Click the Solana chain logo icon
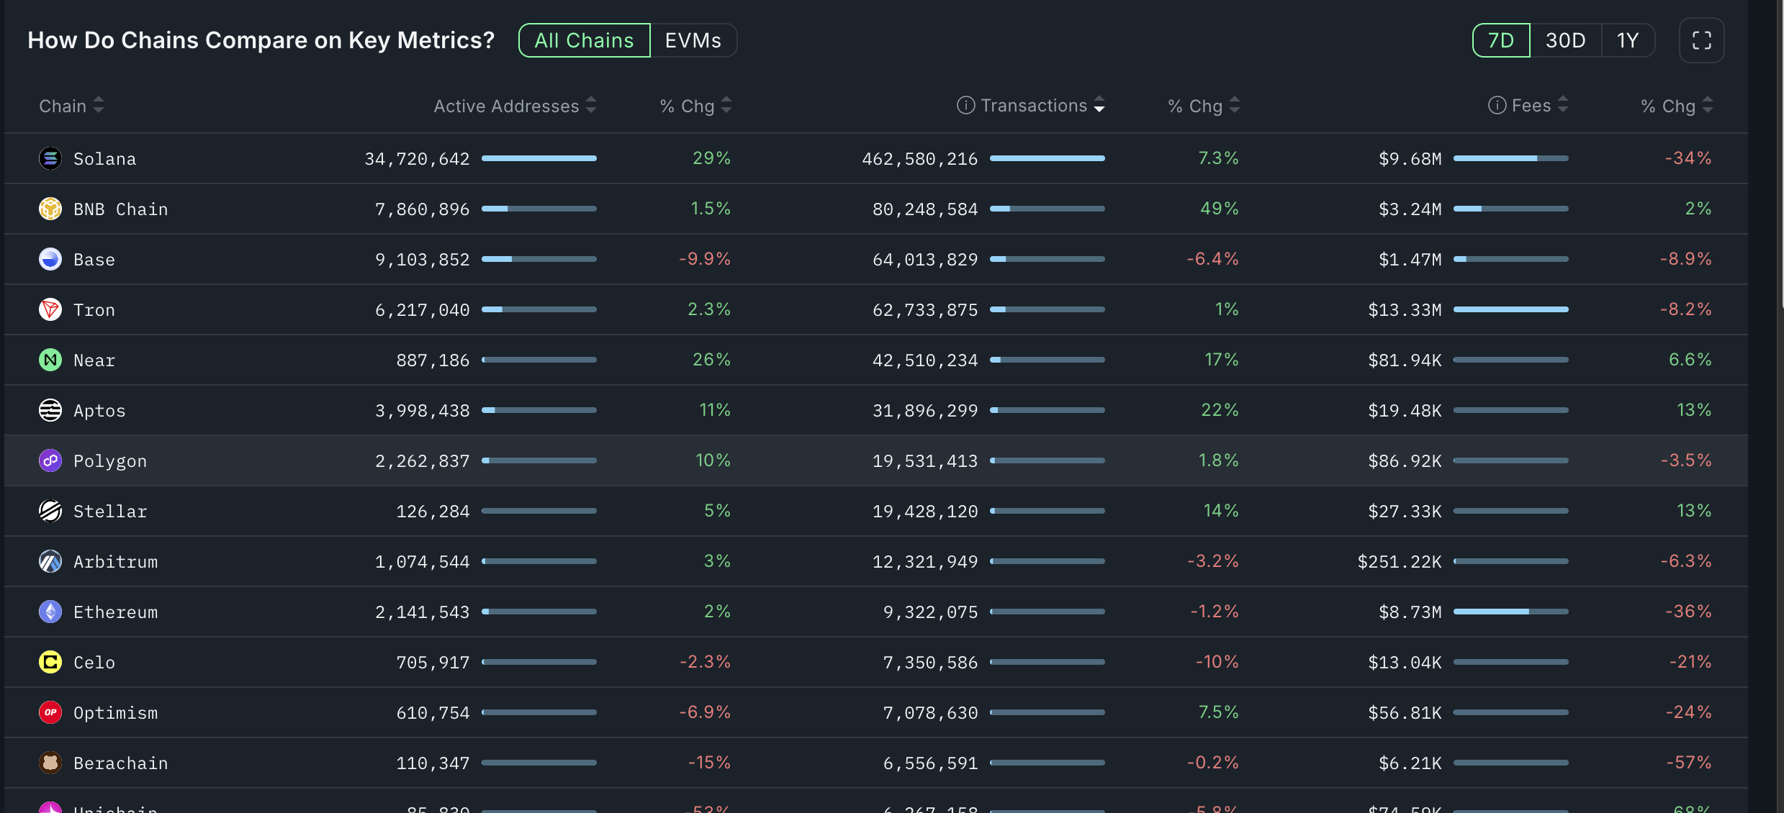The width and height of the screenshot is (1784, 813). tap(50, 158)
